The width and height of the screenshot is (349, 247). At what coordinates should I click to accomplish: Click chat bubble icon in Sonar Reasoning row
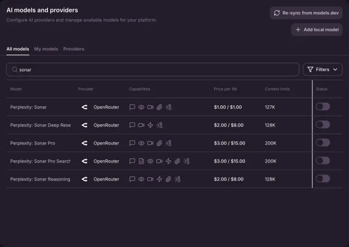(132, 179)
